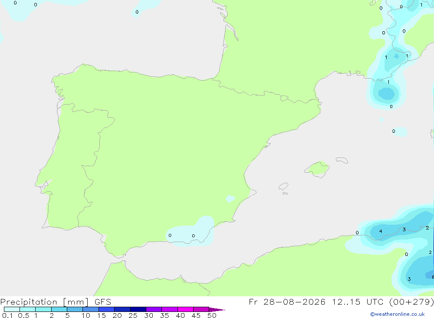This screenshot has height=318, width=434.
Task: Click the 30 to 35 mm legend swatch
Action: click(154, 309)
